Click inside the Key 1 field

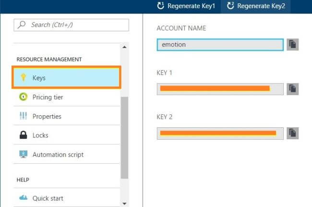(220, 89)
